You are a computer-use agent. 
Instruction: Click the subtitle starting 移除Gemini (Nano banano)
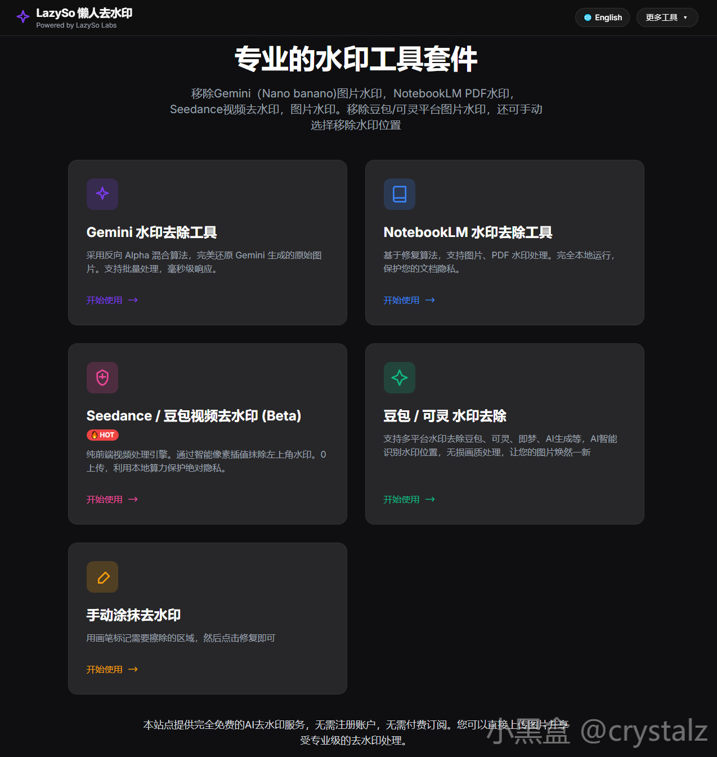(x=356, y=109)
